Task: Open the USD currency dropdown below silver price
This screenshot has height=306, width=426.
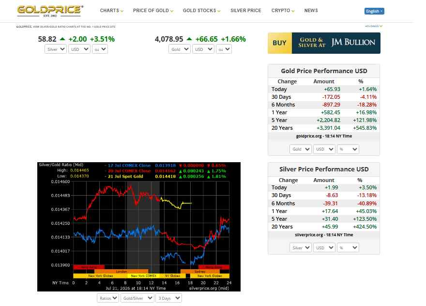Action: (79, 49)
